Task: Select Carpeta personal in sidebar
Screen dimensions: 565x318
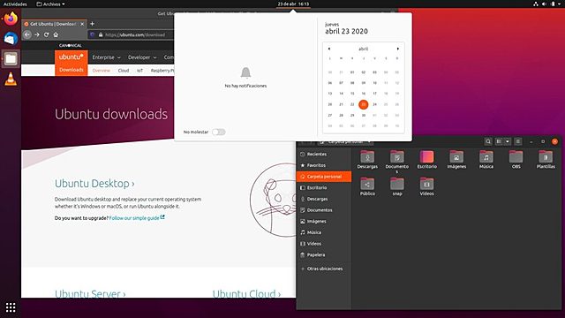Action: 324,177
